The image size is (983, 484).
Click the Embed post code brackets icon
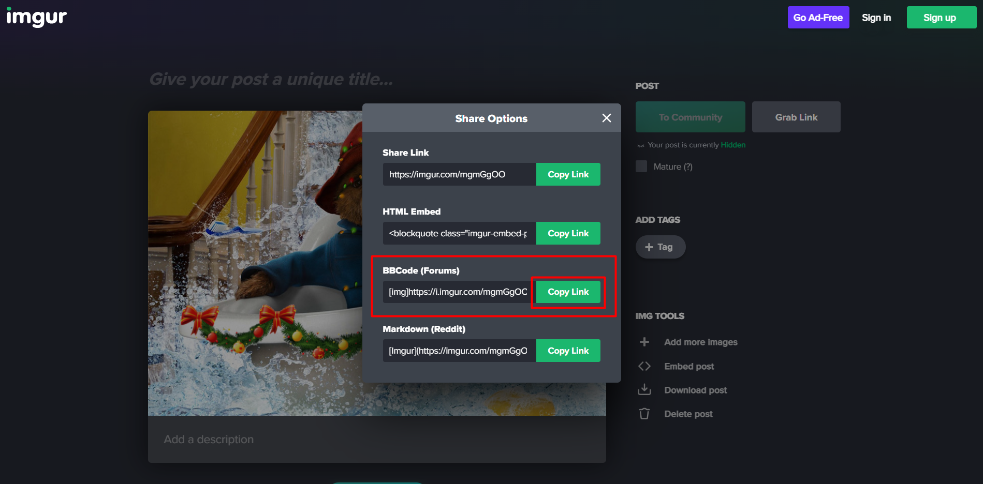pos(644,366)
